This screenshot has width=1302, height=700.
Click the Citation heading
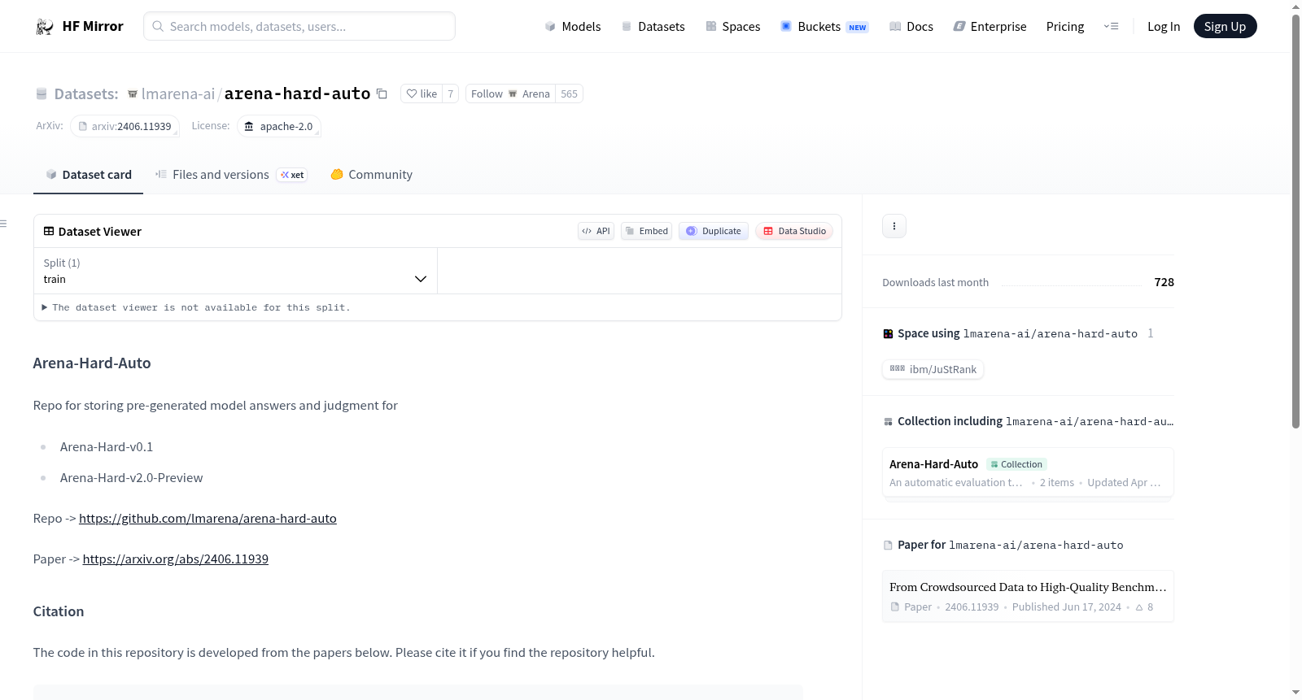coord(59,611)
